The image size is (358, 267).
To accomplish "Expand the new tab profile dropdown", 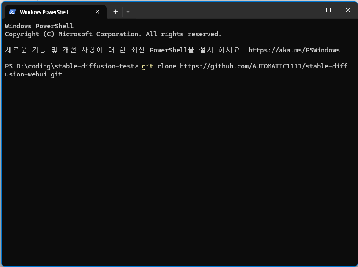I will pyautogui.click(x=128, y=12).
